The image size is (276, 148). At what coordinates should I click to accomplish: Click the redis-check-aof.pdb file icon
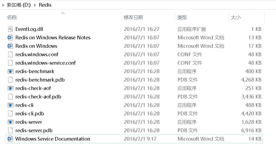(x=10, y=97)
